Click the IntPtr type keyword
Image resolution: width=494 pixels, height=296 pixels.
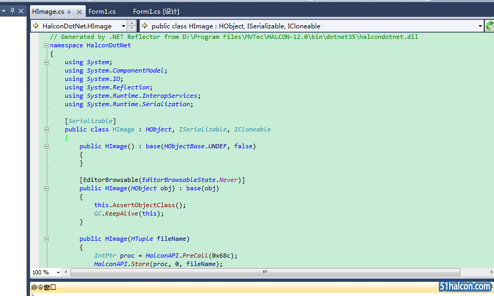(x=105, y=256)
